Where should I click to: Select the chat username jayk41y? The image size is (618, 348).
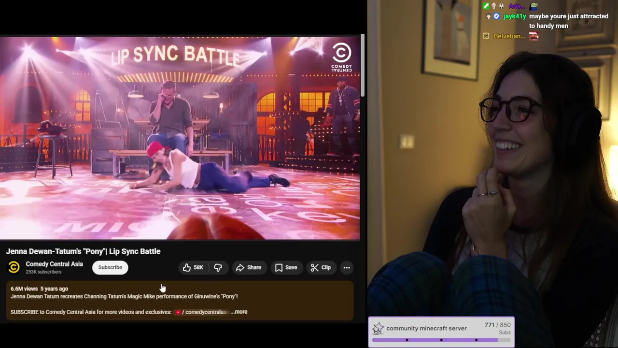[515, 16]
